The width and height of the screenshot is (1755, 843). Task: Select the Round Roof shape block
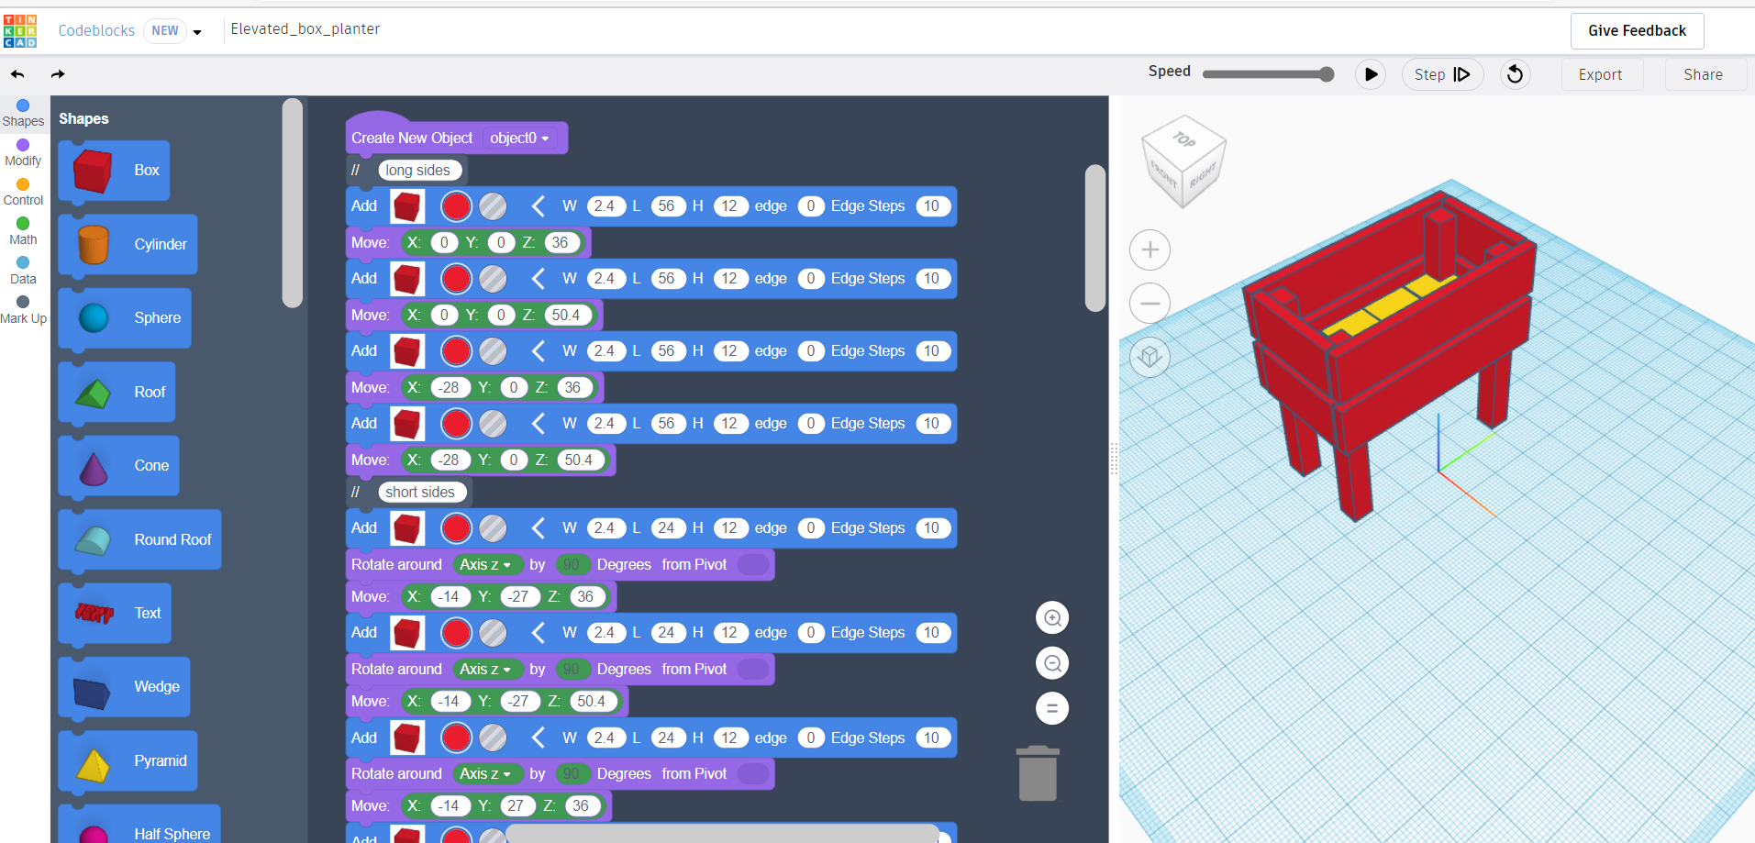(139, 539)
